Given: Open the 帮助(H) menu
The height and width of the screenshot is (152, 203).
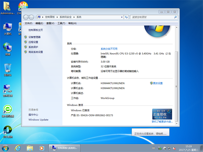Looking at the screenshot, I should click(x=72, y=23).
